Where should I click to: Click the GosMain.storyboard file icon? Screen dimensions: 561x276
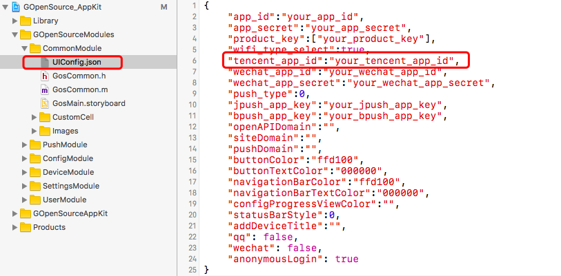tap(46, 103)
